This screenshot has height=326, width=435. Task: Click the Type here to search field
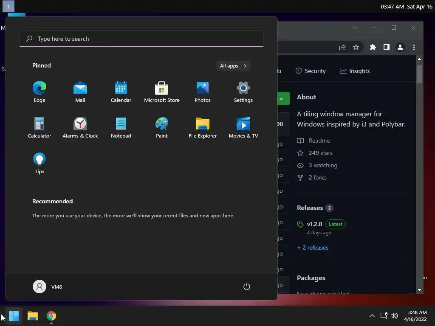click(x=141, y=39)
